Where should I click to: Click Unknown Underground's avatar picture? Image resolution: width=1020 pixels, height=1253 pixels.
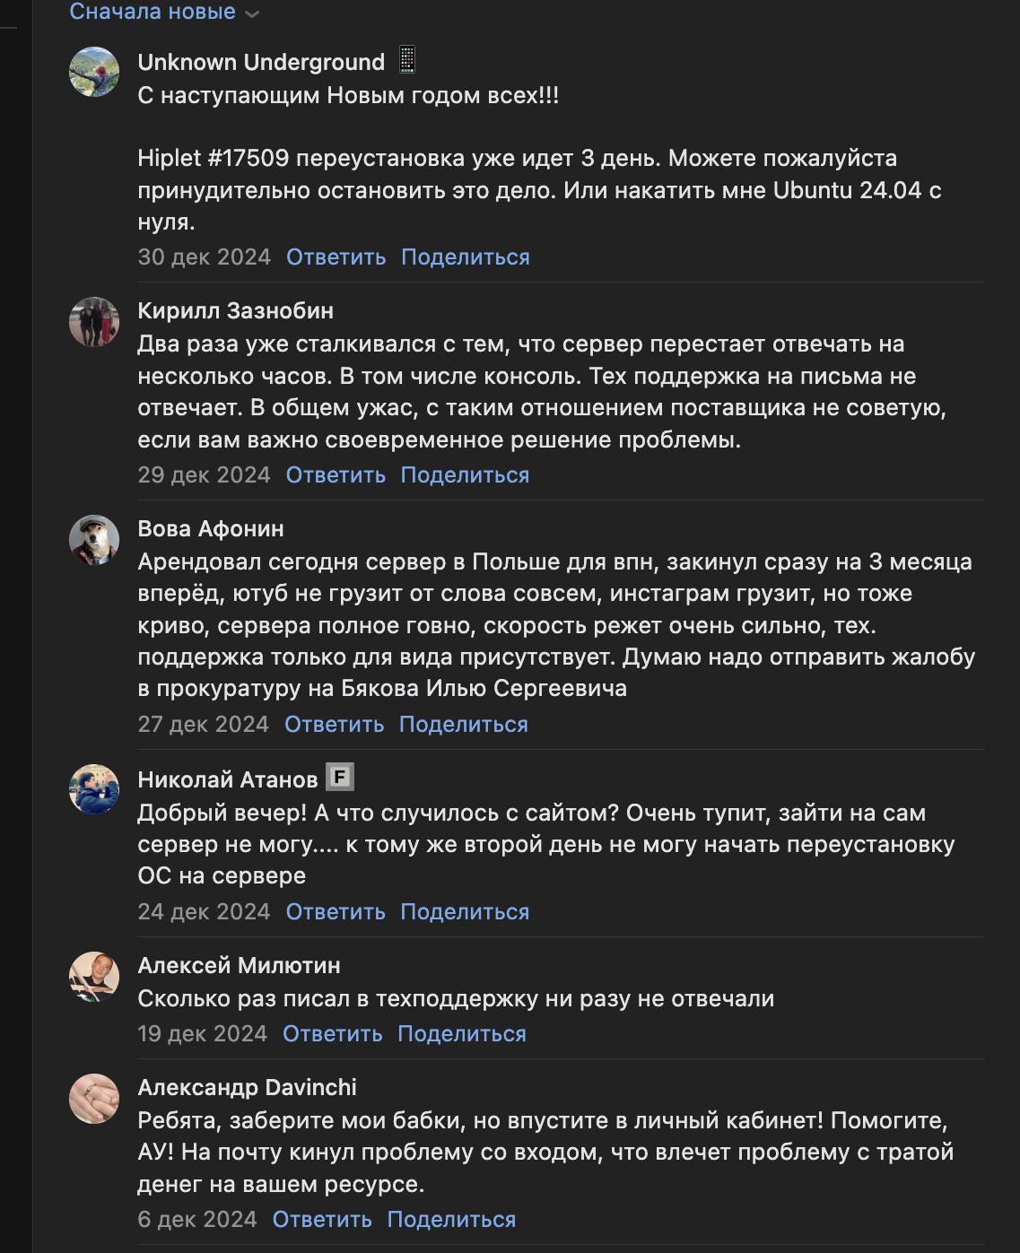[x=94, y=72]
